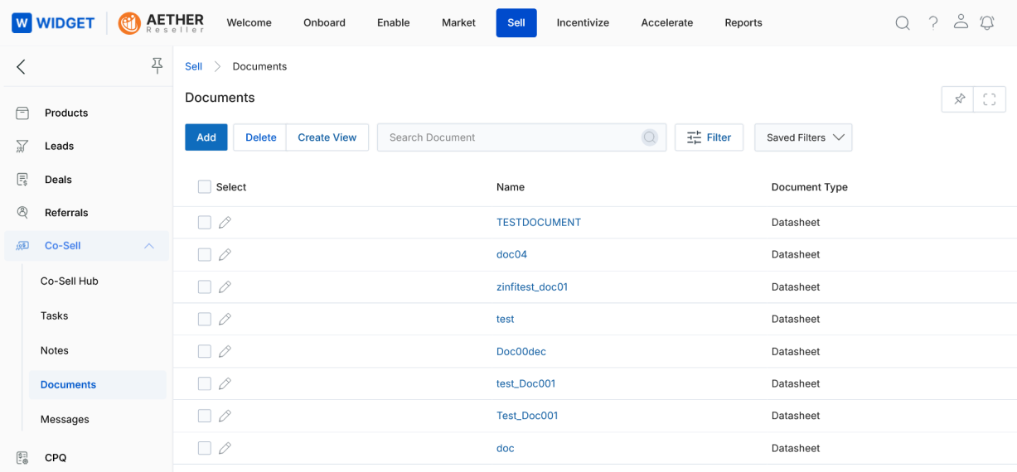Open the TESTDOCUMENT document link
1017x472 pixels.
tap(539, 222)
